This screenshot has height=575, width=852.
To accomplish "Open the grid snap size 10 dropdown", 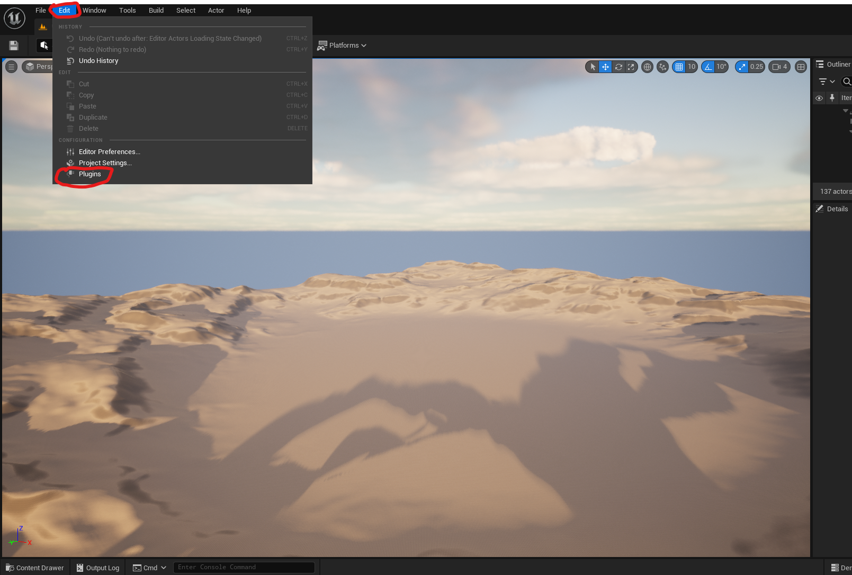I will point(692,67).
